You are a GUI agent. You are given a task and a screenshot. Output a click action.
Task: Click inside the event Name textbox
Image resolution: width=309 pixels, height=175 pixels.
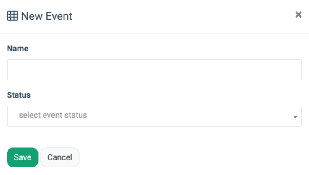[x=154, y=69]
